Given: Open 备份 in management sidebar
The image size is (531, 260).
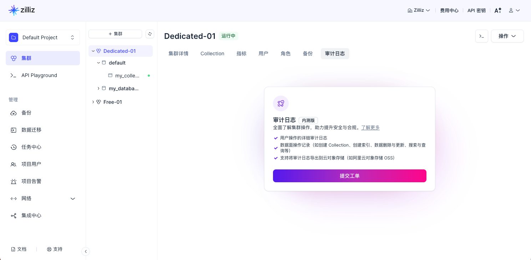Looking at the screenshot, I should coord(26,113).
